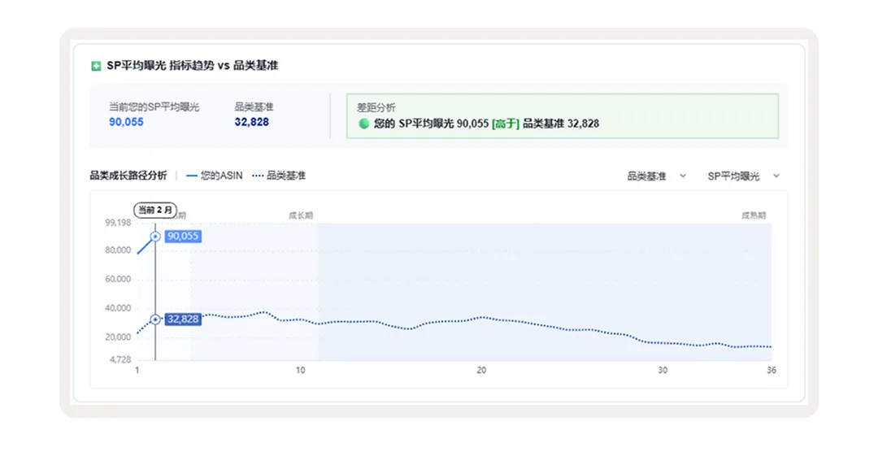Image resolution: width=878 pixels, height=452 pixels.
Task: Click the 差距分析 heading
Action: [x=376, y=107]
